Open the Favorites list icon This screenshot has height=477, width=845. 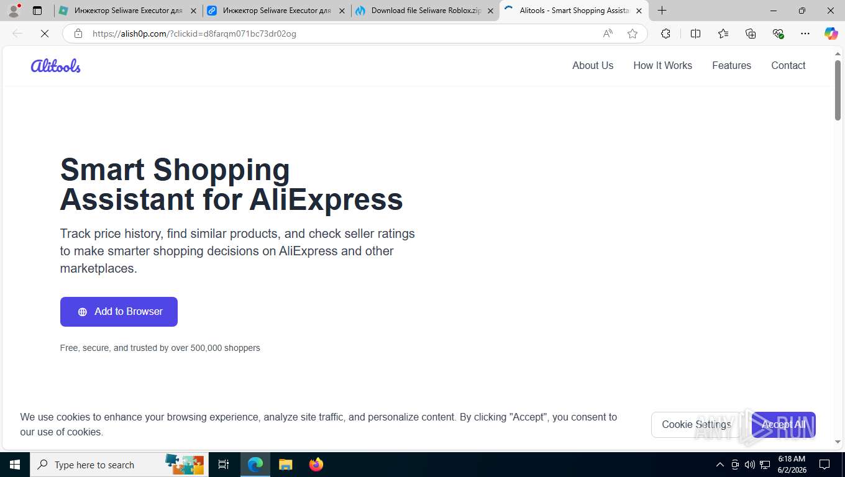tap(723, 34)
